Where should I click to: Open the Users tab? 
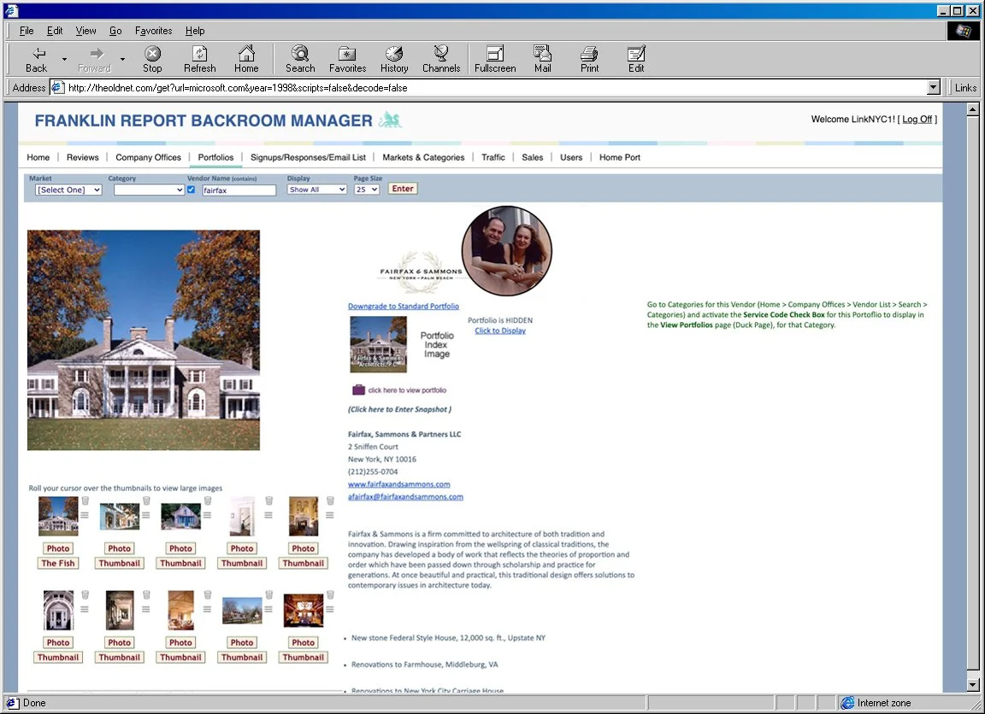coord(571,157)
